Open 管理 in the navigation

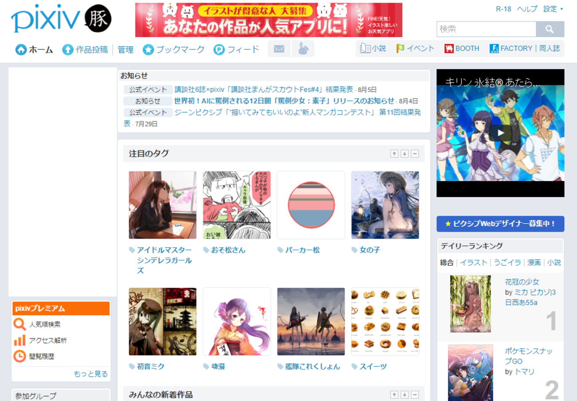point(126,50)
